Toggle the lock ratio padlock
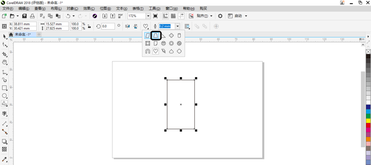Screen dimensions: 371x165 point(89,26)
